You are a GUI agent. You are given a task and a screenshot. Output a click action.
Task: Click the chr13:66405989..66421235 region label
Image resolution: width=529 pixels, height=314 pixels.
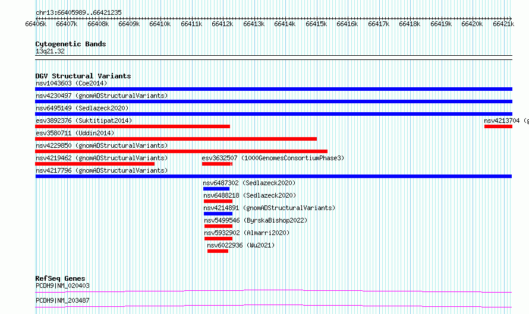[x=78, y=12]
